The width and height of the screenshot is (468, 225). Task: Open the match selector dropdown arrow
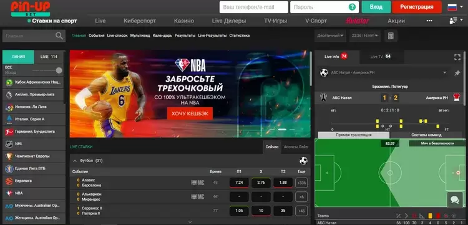pos(445,73)
